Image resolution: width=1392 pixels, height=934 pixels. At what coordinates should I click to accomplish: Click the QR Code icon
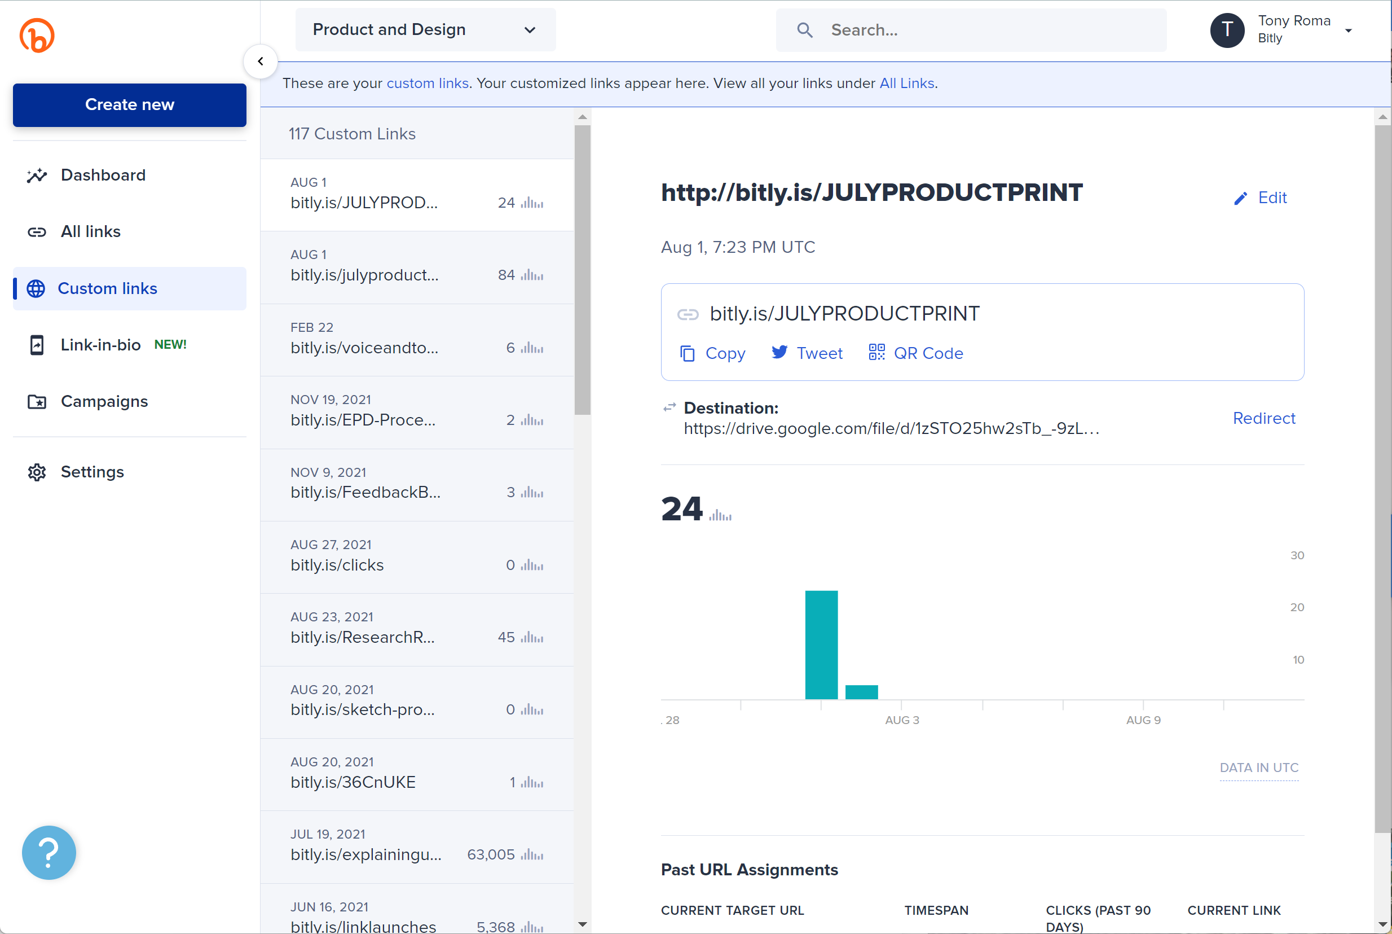click(876, 352)
